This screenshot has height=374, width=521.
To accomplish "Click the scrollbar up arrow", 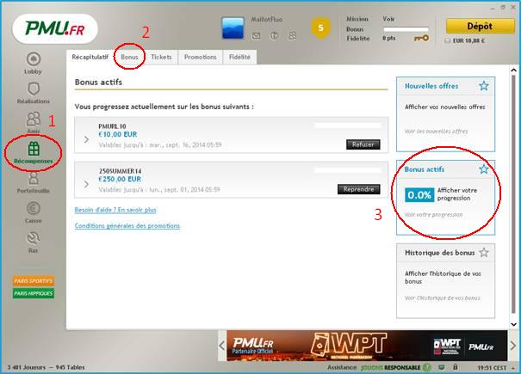I will coord(514,70).
